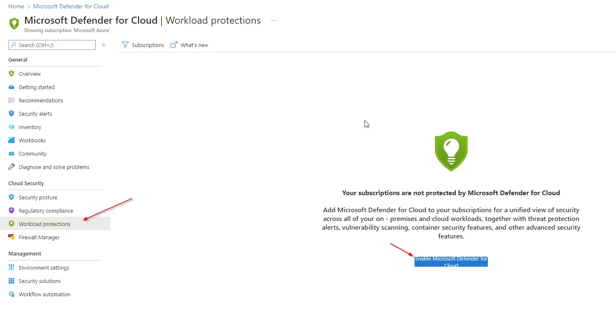Click the Cloud Security section heading
Image resolution: width=616 pixels, height=315 pixels.
(26, 183)
